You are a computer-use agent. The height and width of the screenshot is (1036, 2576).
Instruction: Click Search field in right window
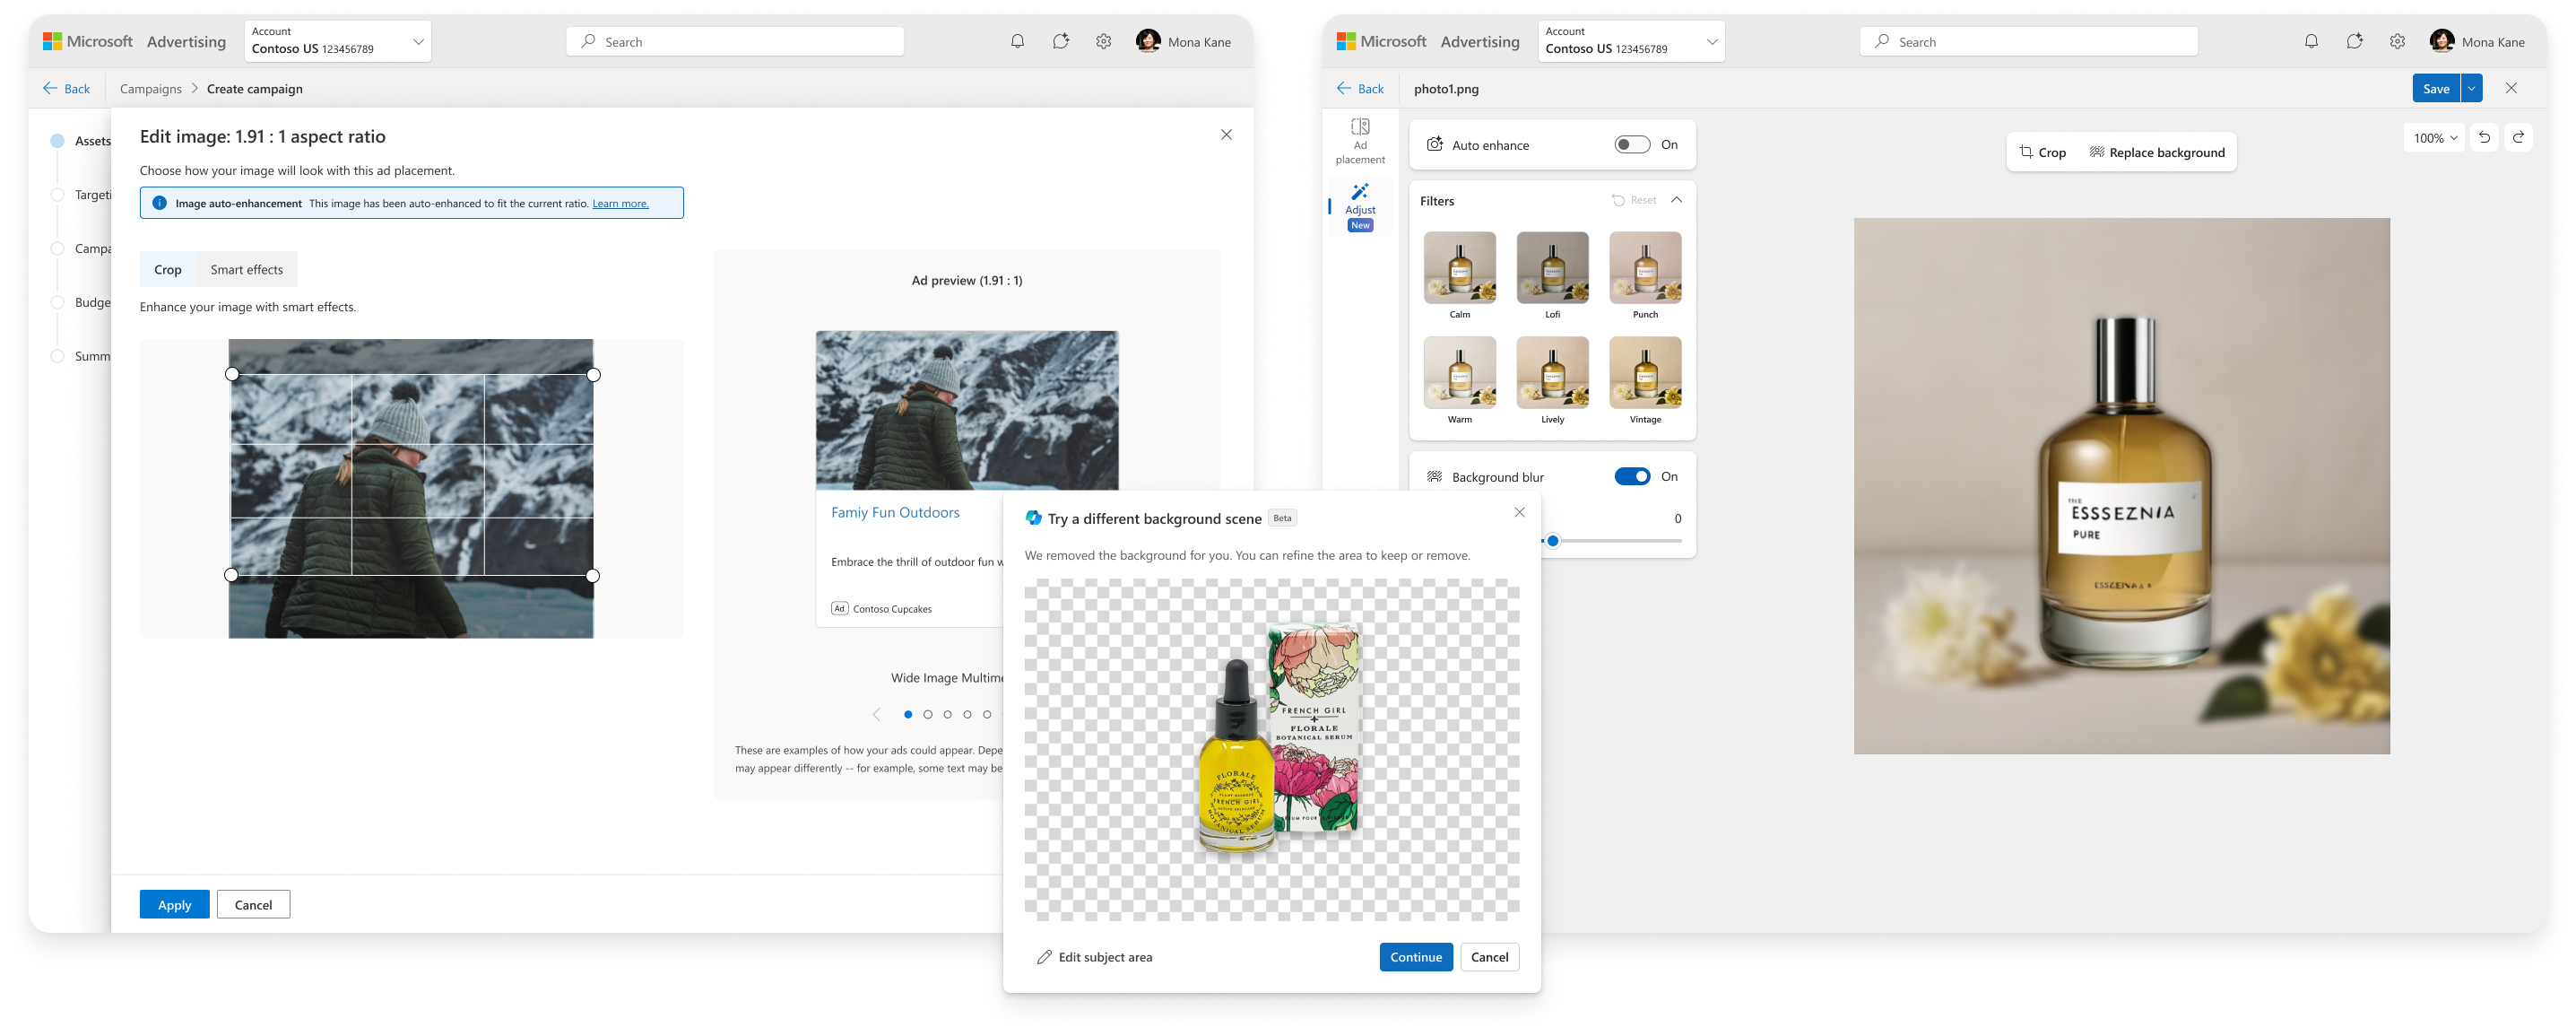tap(2029, 42)
